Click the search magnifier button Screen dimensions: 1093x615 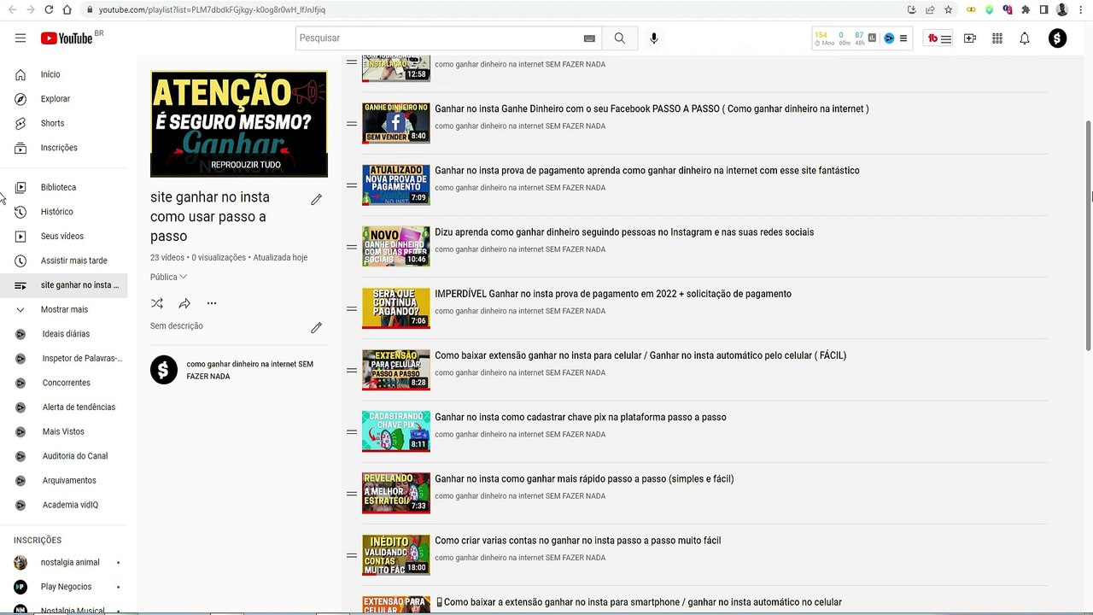tap(620, 38)
